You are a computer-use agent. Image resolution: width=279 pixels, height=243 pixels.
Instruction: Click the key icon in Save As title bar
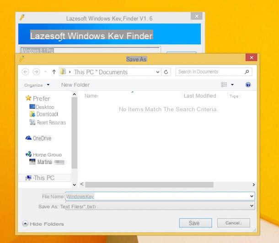tap(22, 59)
